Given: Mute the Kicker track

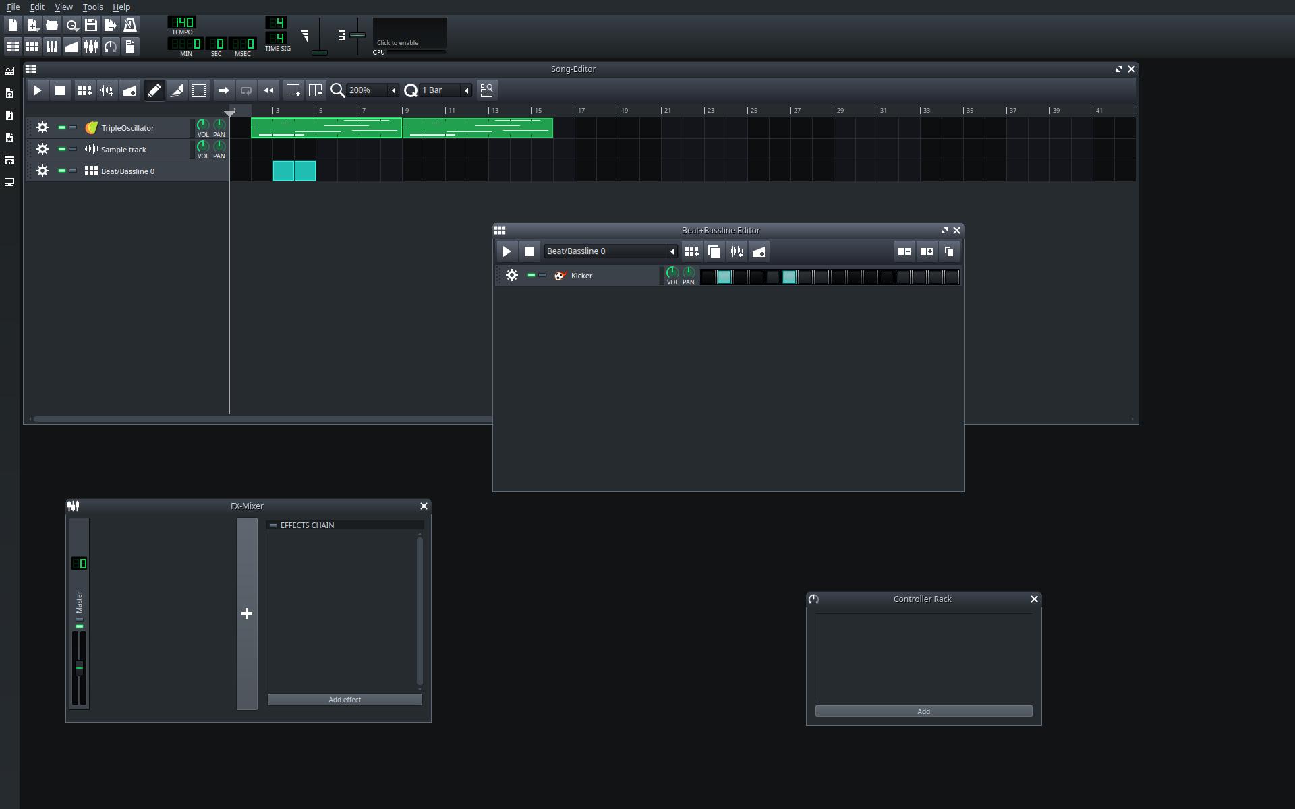Looking at the screenshot, I should (x=531, y=275).
